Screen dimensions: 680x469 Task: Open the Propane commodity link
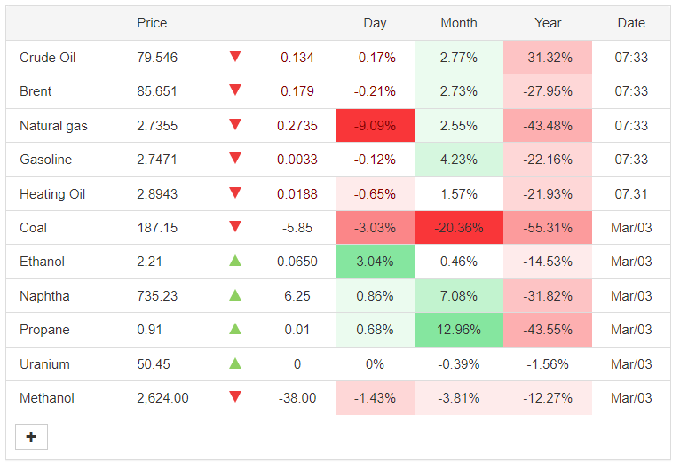(44, 330)
